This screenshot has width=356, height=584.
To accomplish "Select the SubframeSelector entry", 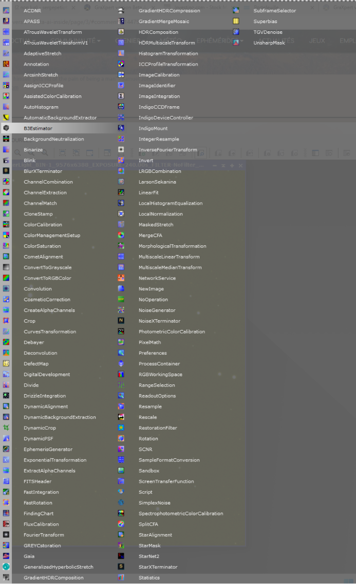I will 275,11.
